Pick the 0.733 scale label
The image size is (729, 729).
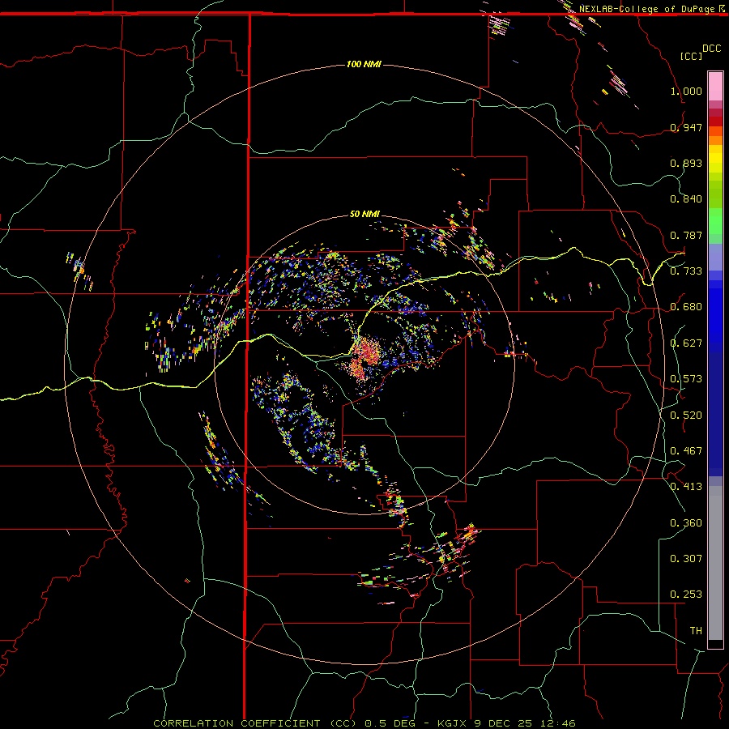[686, 271]
